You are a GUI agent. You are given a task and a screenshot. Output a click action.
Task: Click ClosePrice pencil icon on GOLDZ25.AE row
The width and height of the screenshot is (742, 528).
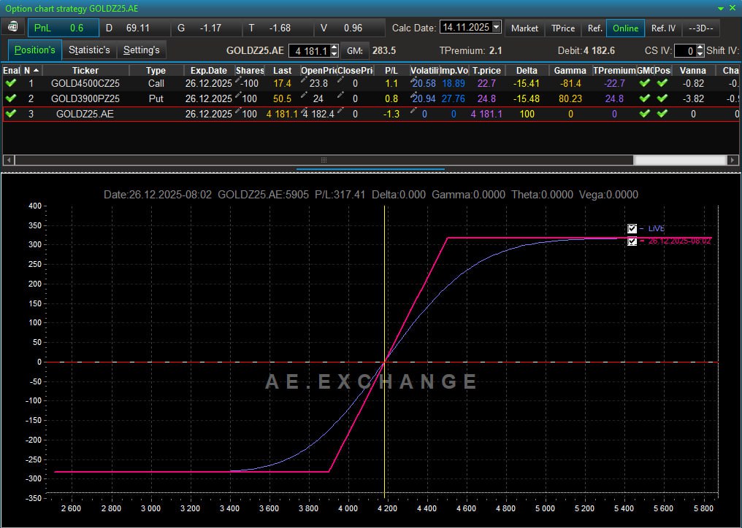[x=340, y=109]
